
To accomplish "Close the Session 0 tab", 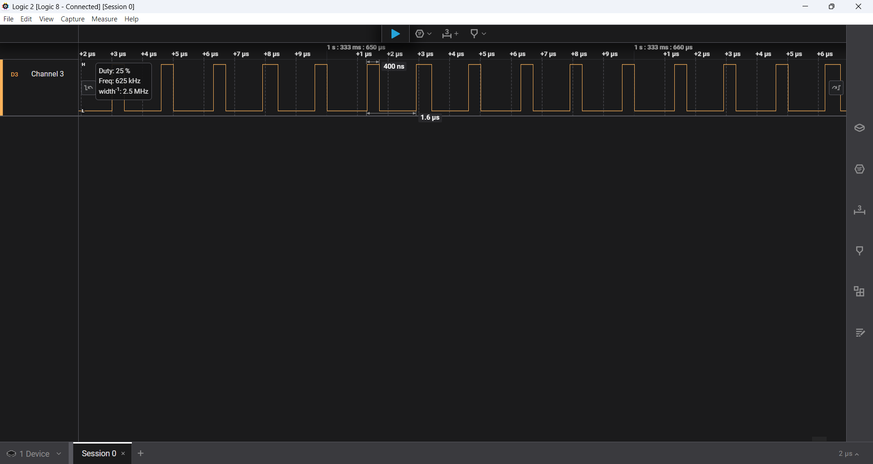I will coord(123,454).
